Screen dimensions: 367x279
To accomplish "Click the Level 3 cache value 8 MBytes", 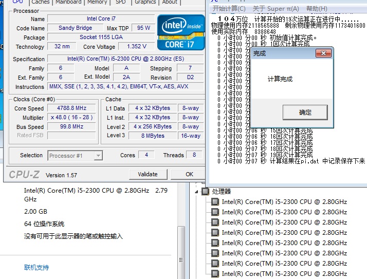I will point(153,136).
